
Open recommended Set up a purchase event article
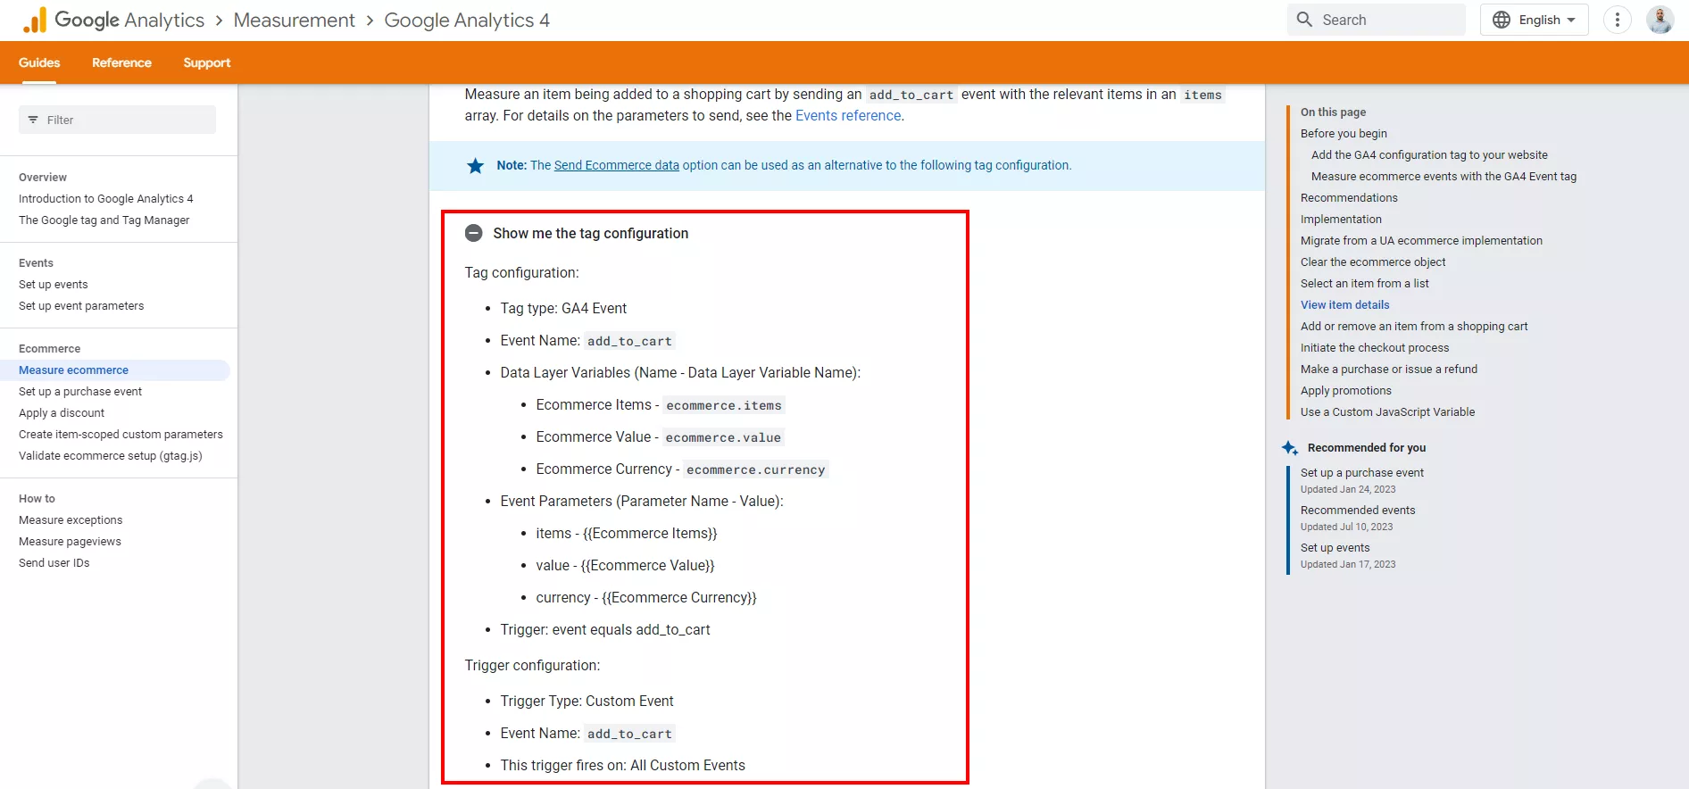point(1362,472)
